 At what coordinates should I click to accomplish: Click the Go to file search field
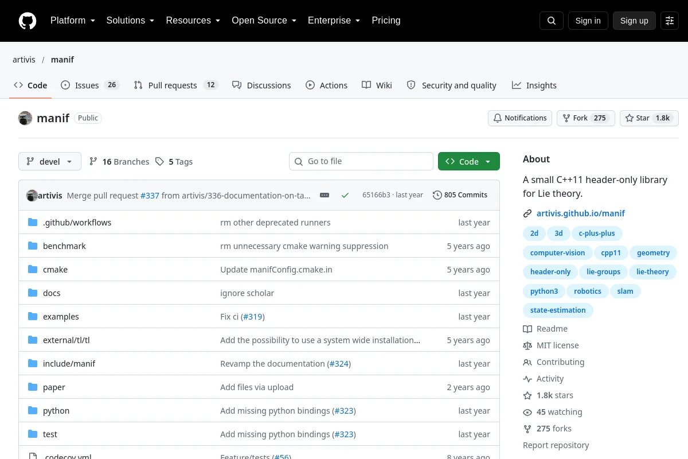[x=361, y=162]
